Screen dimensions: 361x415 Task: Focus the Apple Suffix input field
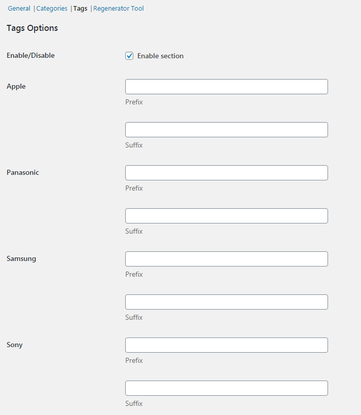click(227, 130)
